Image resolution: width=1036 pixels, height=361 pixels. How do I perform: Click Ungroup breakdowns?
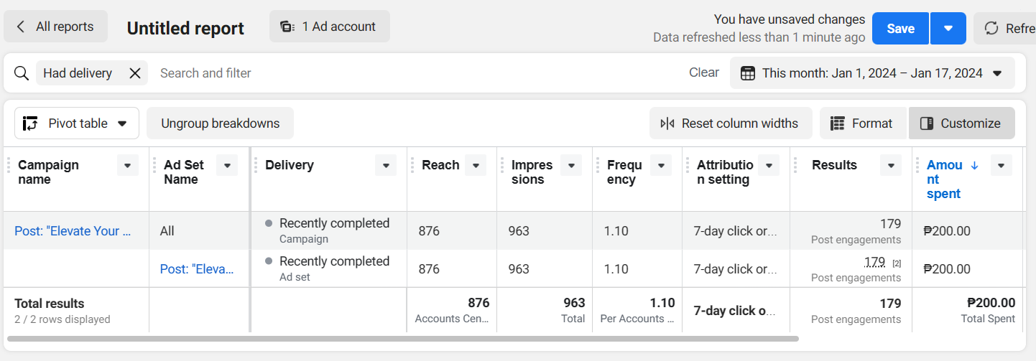click(x=220, y=123)
